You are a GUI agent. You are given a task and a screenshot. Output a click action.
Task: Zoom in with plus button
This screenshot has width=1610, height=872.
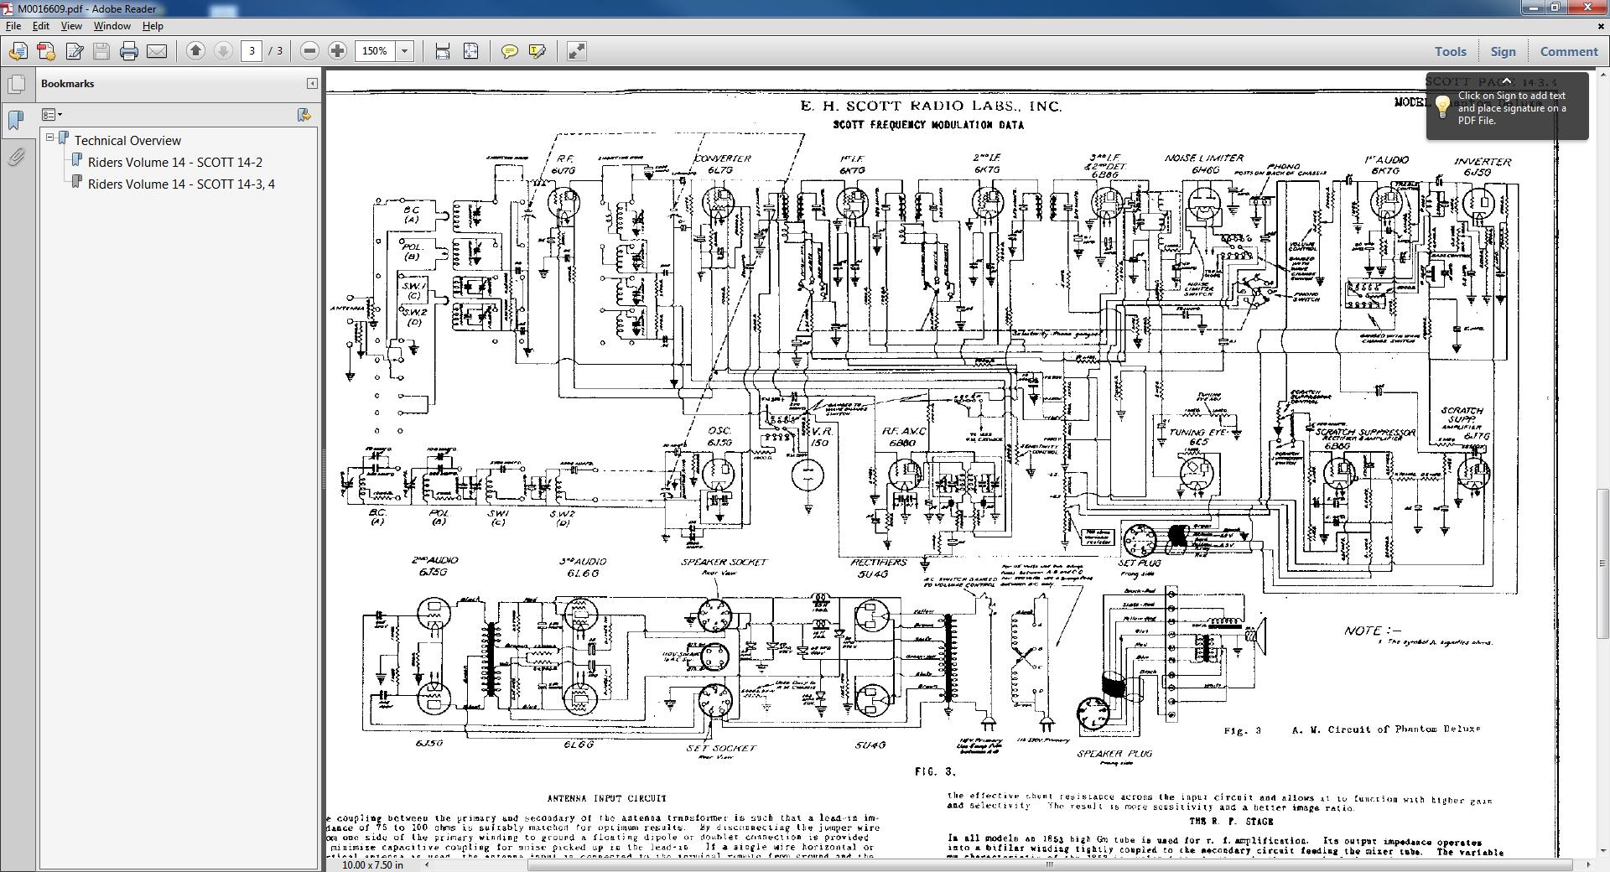(x=337, y=51)
